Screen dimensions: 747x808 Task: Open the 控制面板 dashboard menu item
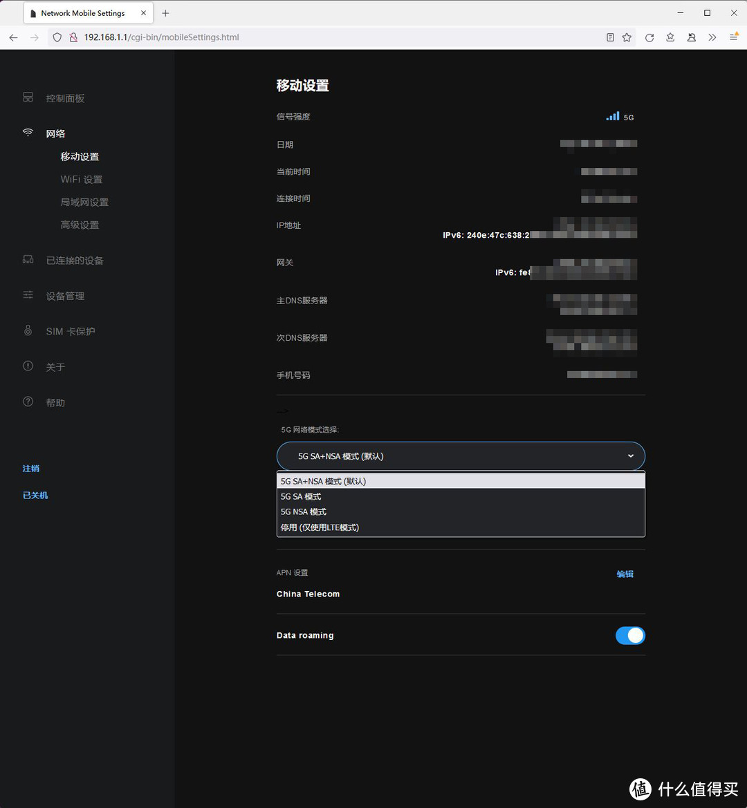coord(65,98)
